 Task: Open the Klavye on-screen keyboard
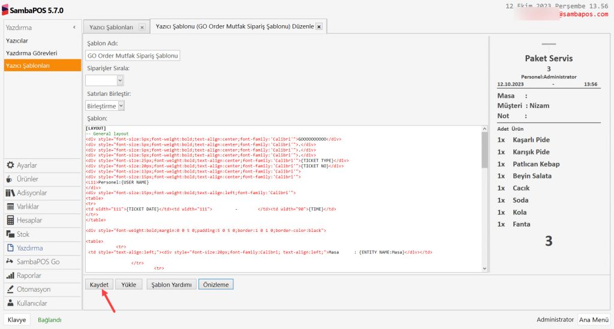pos(17,319)
